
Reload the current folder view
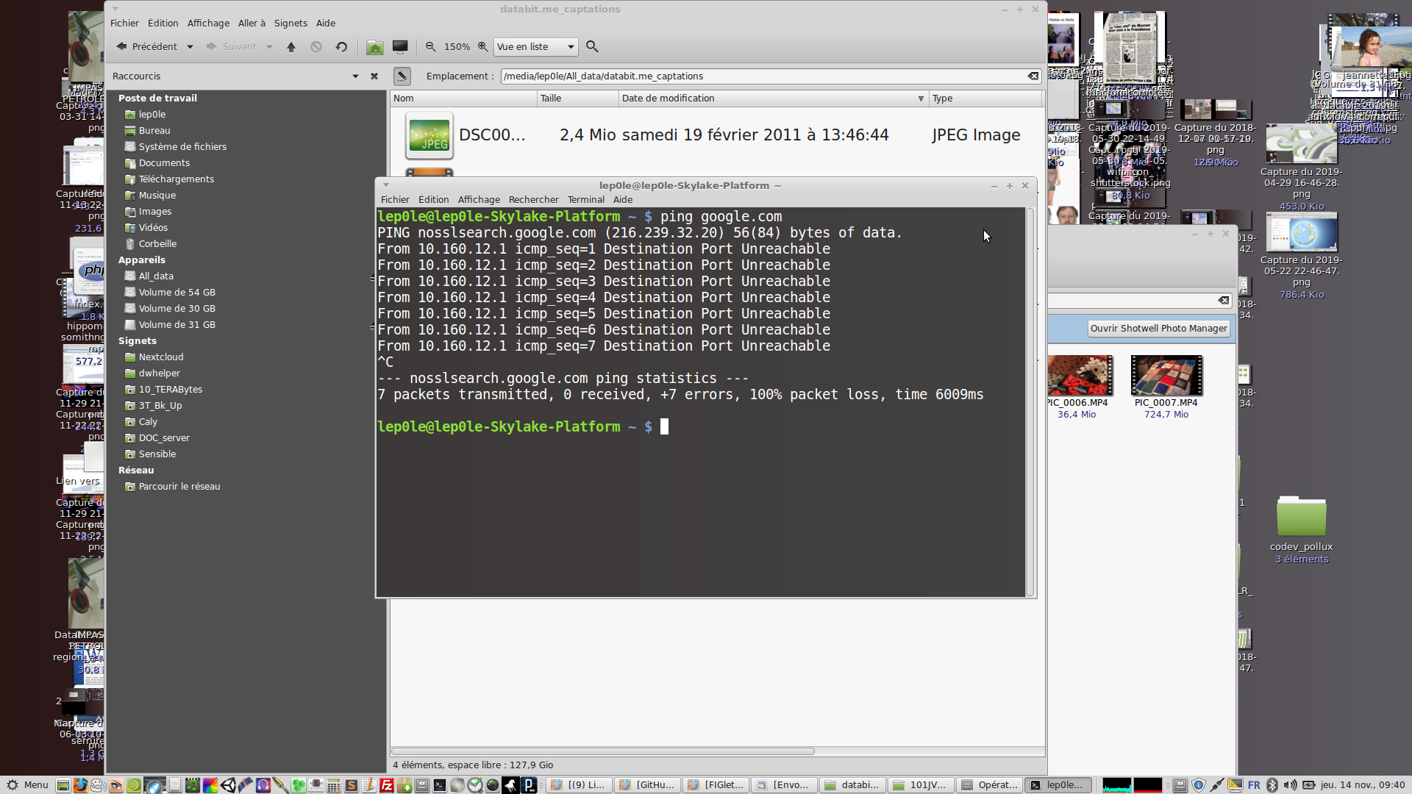pyautogui.click(x=341, y=47)
